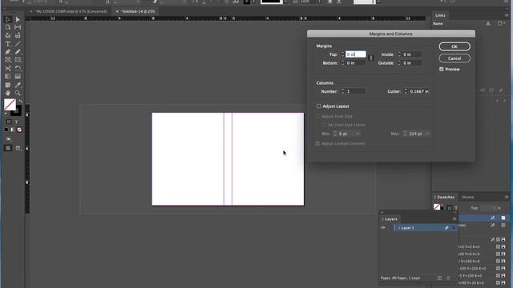Click the Top margin stepper arrows
The image size is (513, 288).
tap(342, 54)
